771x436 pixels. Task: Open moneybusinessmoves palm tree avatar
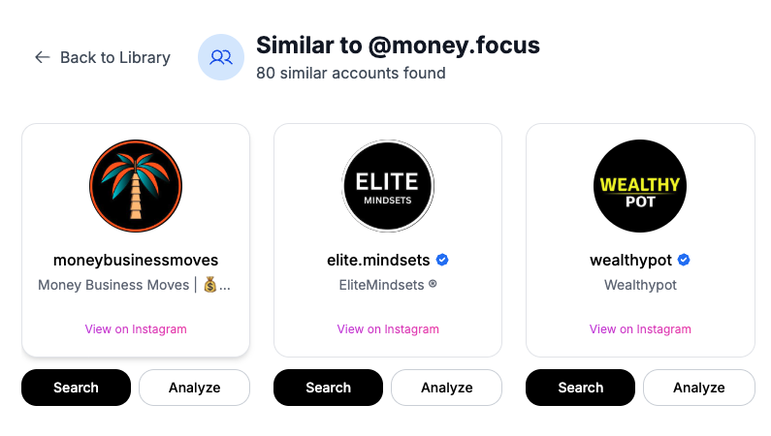click(x=136, y=186)
